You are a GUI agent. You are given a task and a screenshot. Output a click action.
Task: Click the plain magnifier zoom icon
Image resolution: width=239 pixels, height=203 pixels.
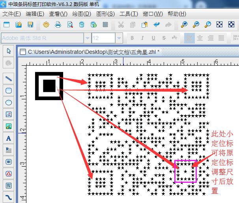click(207, 25)
